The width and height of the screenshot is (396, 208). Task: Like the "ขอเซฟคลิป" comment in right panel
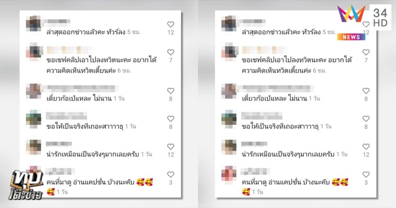pos(366,52)
